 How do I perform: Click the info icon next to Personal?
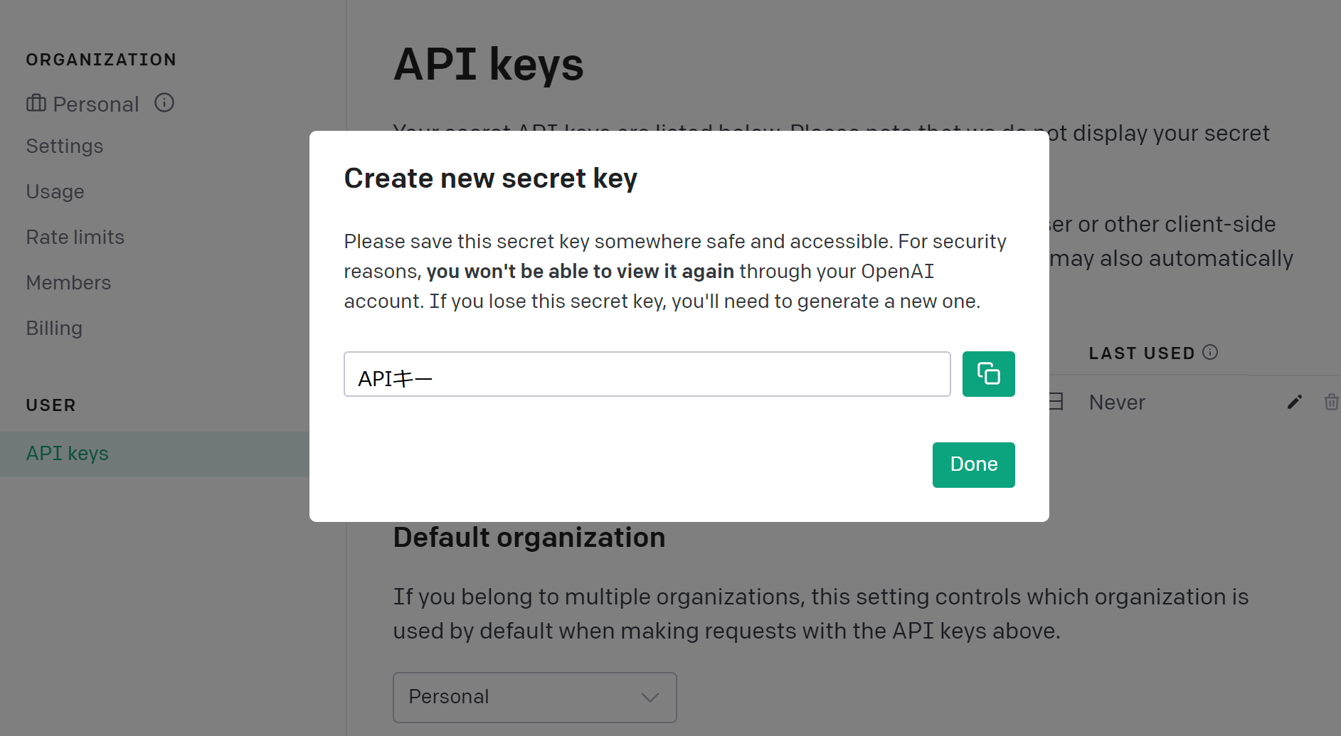click(164, 103)
